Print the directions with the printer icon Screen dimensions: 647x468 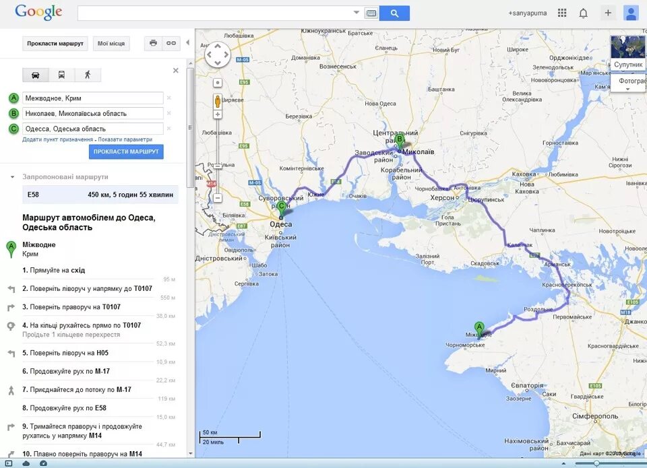(153, 43)
